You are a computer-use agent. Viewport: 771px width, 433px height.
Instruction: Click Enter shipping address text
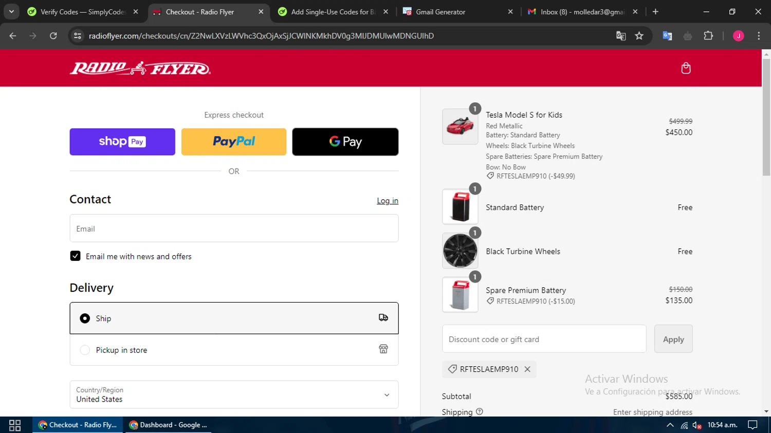pyautogui.click(x=653, y=412)
